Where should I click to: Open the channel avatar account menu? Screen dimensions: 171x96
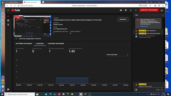162,10
